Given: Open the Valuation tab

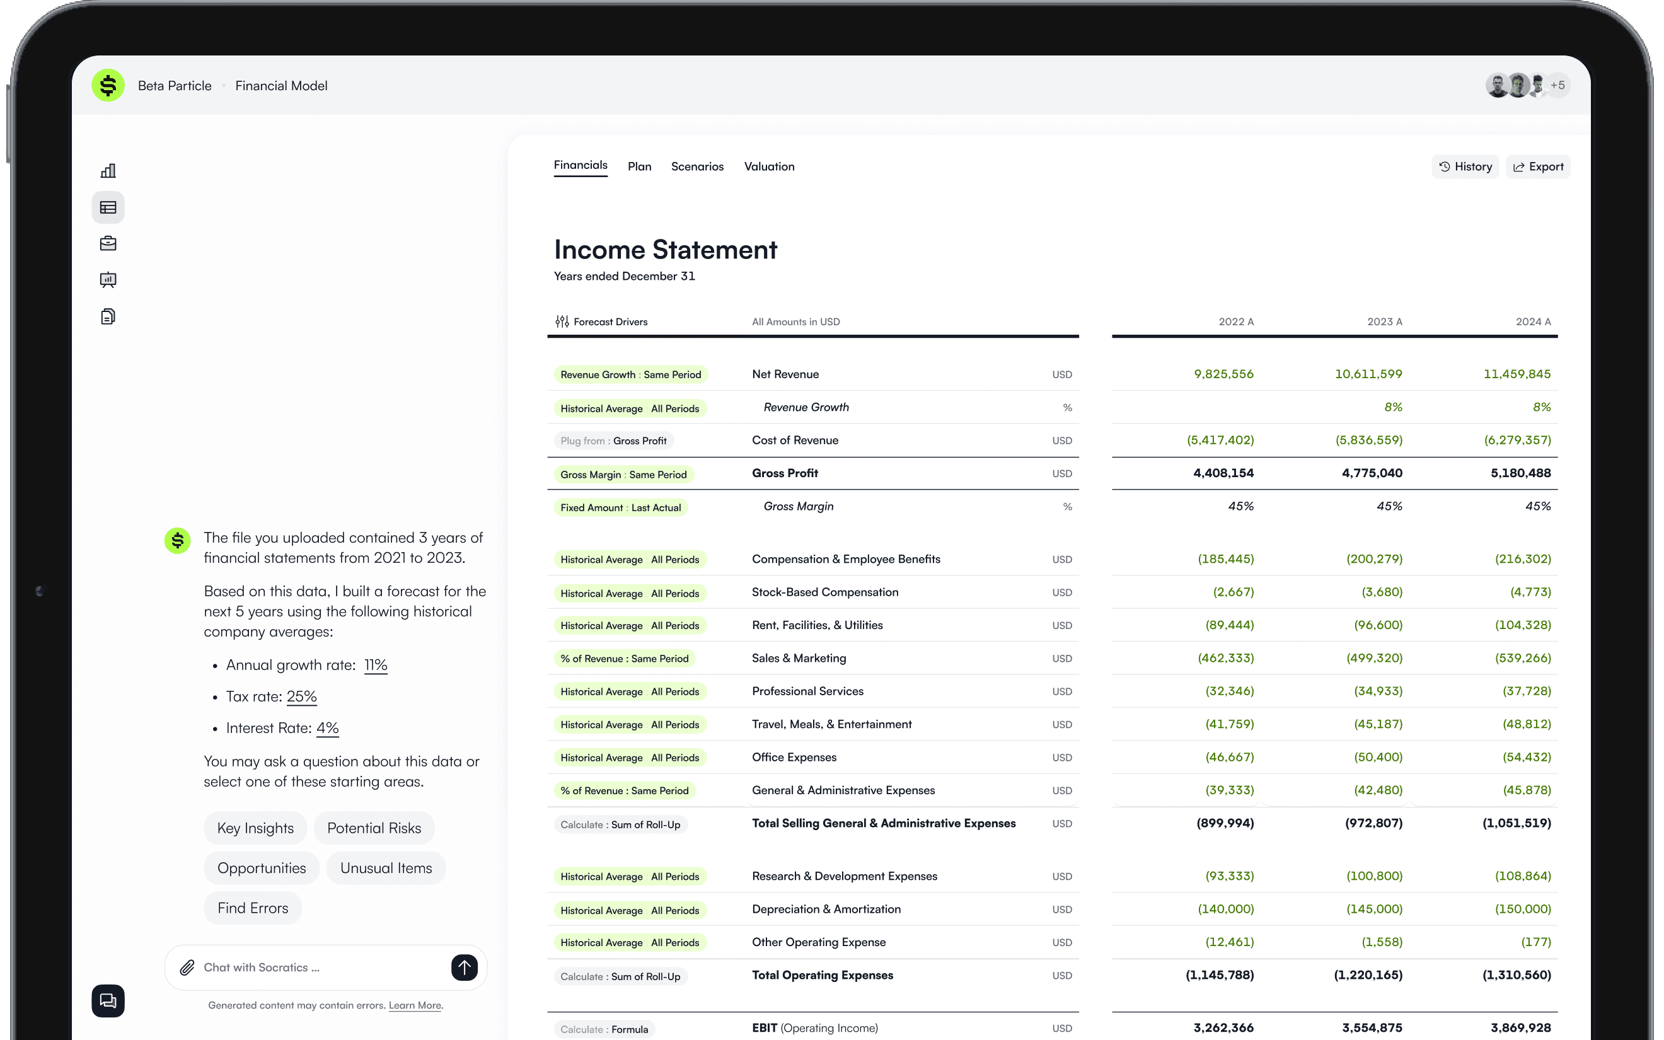Looking at the screenshot, I should tap(769, 166).
